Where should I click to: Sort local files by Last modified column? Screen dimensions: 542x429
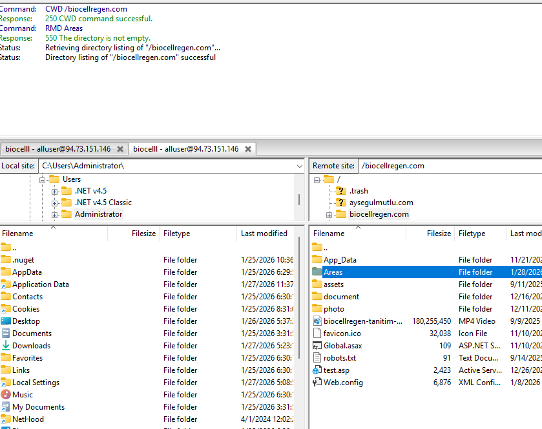coord(266,234)
